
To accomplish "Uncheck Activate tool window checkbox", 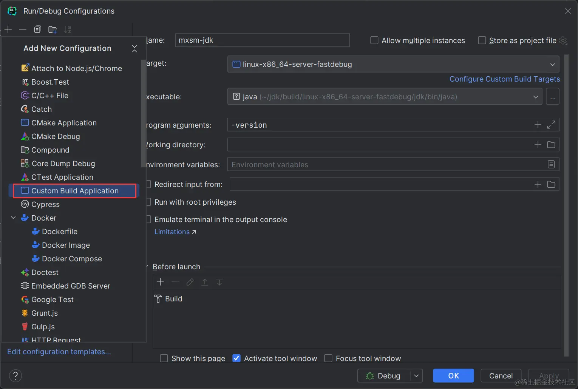I will [x=236, y=358].
